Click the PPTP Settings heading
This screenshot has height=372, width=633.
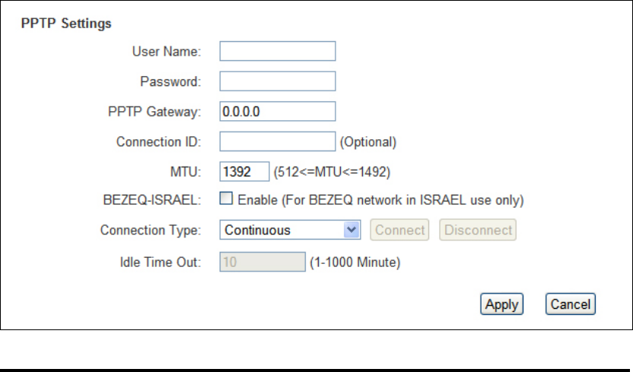(x=66, y=24)
